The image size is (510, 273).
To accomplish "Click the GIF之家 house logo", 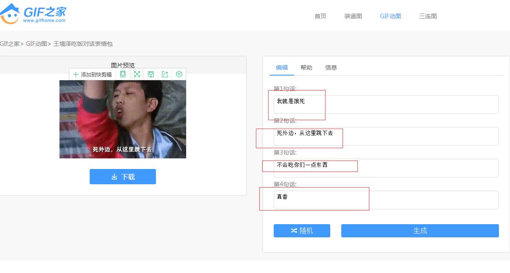I will coord(33,14).
